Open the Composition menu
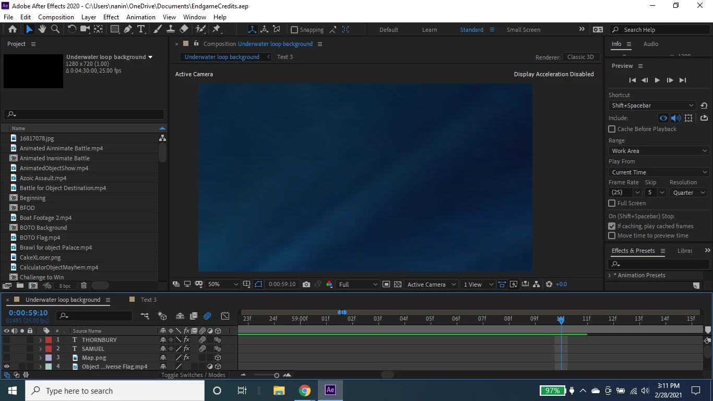Image resolution: width=713 pixels, height=401 pixels. point(56,17)
